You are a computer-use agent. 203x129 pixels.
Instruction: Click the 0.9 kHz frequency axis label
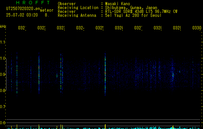3,74
